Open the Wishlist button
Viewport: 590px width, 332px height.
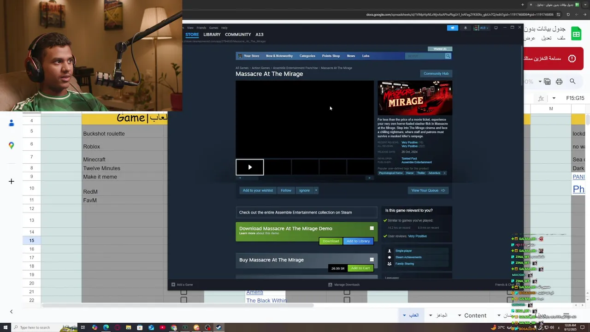440,49
